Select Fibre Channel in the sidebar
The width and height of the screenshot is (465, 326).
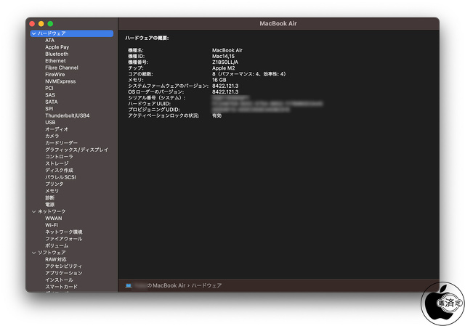(62, 68)
